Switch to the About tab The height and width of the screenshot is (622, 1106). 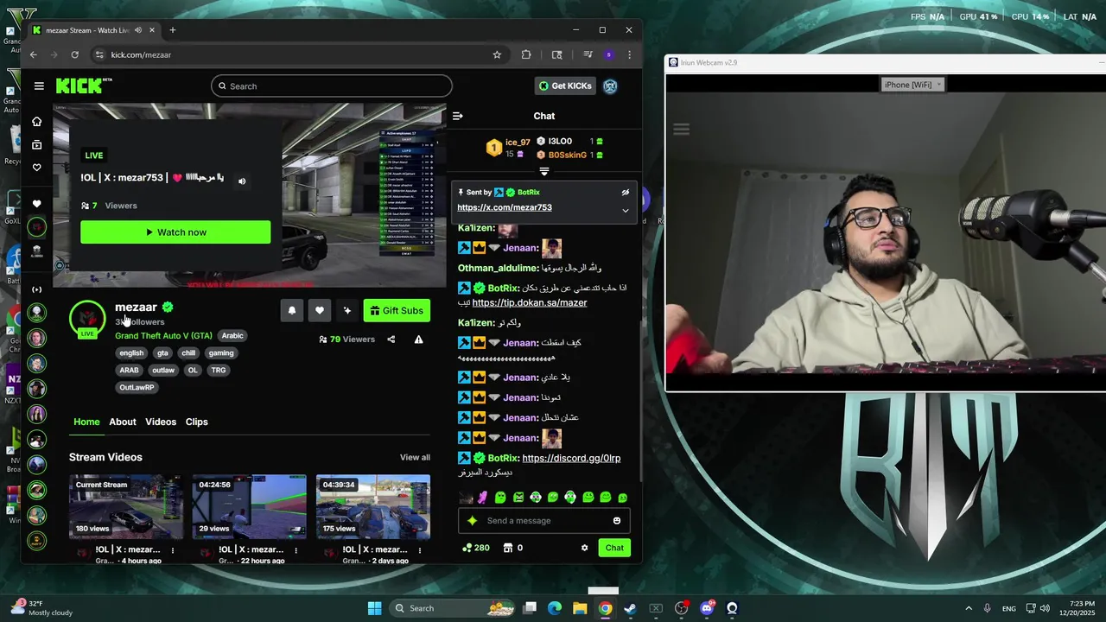[x=123, y=422]
